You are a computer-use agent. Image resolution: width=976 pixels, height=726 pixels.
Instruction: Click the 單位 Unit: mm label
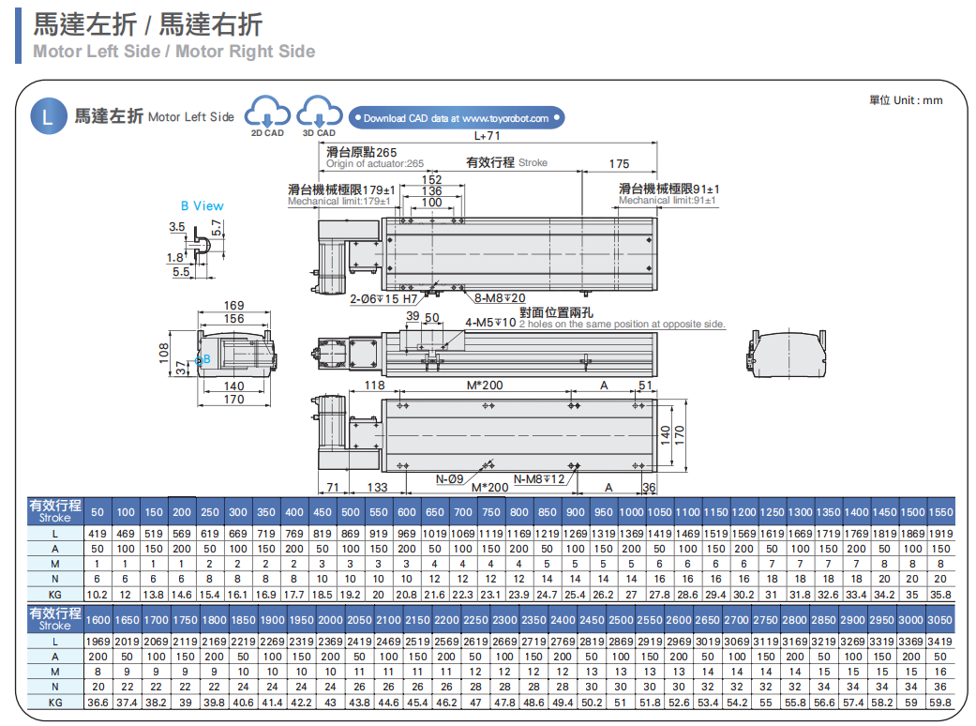pyautogui.click(x=905, y=100)
